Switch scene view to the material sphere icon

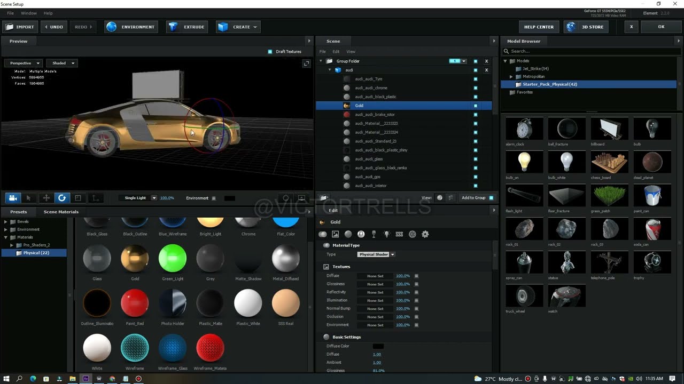click(x=440, y=198)
